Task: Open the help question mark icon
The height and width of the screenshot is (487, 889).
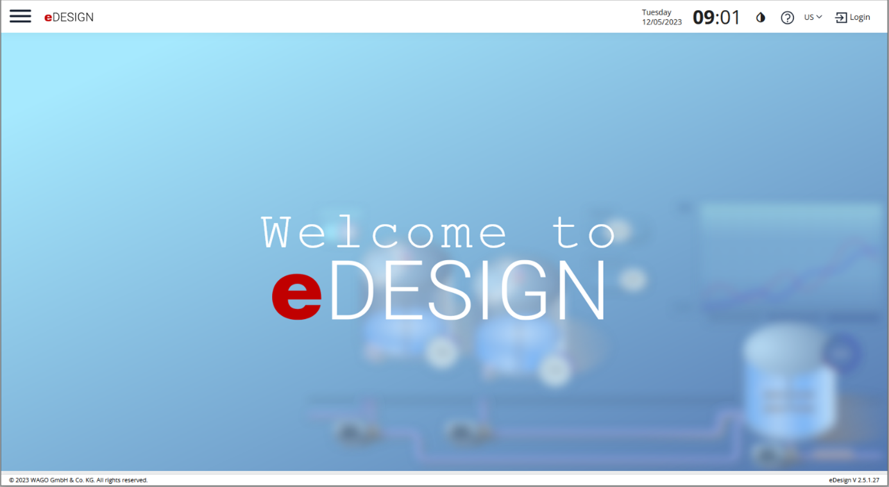Action: [x=787, y=18]
